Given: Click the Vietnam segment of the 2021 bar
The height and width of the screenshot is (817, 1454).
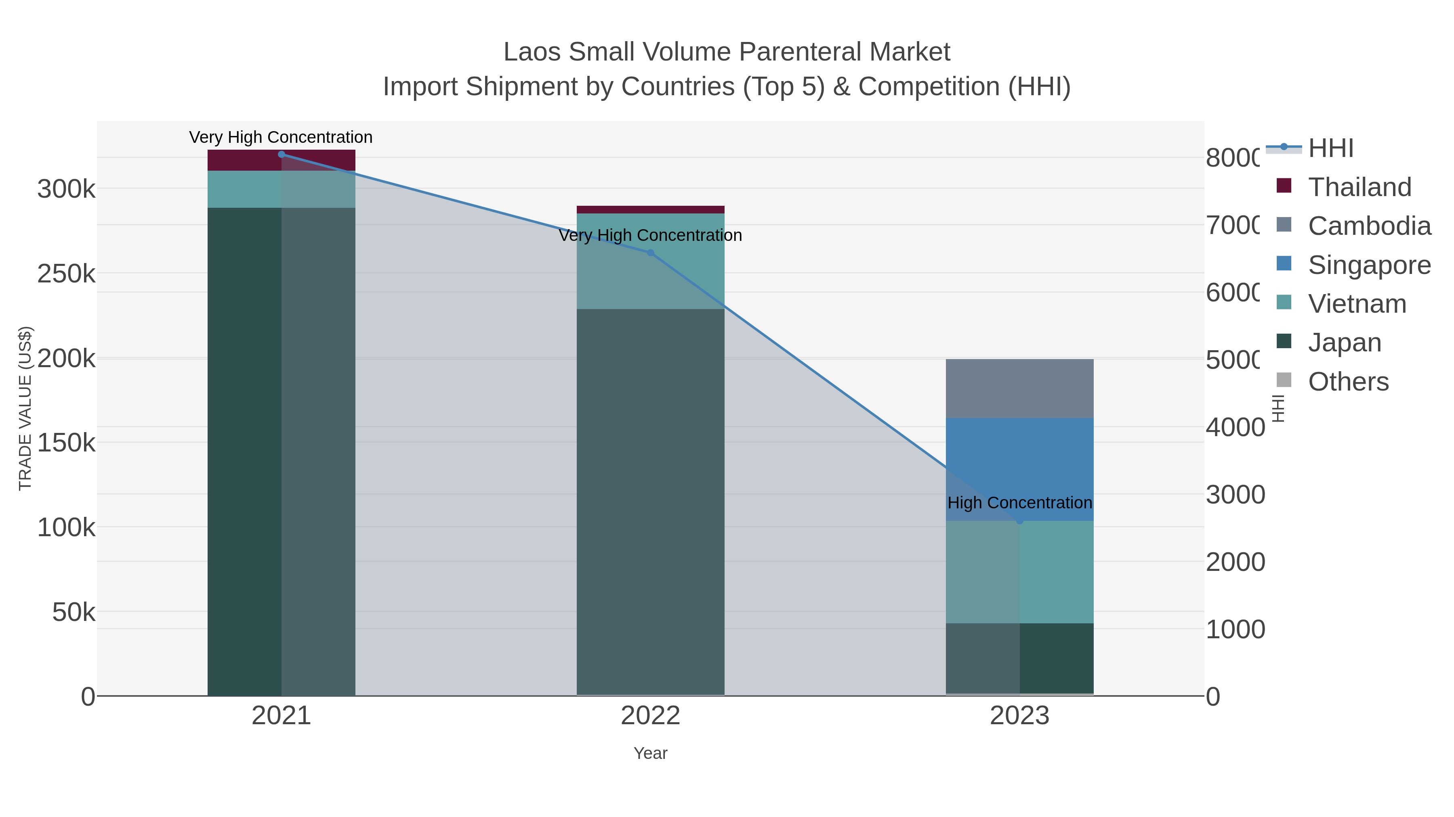Looking at the screenshot, I should pos(282,190).
